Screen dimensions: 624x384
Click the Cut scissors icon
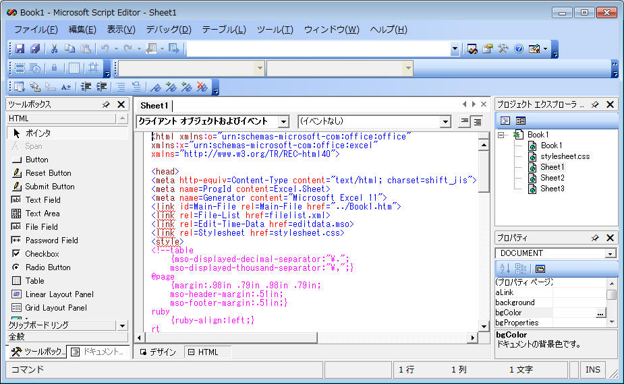[55, 49]
